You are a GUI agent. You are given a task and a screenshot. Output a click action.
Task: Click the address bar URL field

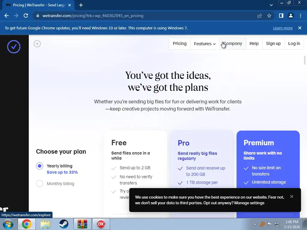[x=145, y=16]
